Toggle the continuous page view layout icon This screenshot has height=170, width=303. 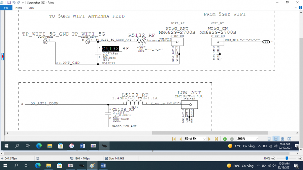[276, 139]
